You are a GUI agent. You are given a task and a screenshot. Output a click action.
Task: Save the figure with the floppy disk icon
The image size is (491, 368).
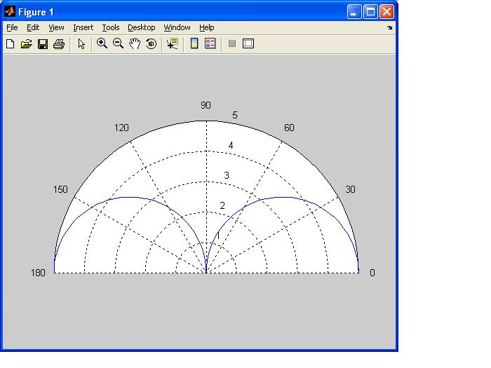[x=43, y=44]
